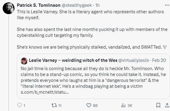Image resolution: width=170 pixels, height=111 pixels.
Task: Click the 86 likes count
Action: [x=95, y=105]
